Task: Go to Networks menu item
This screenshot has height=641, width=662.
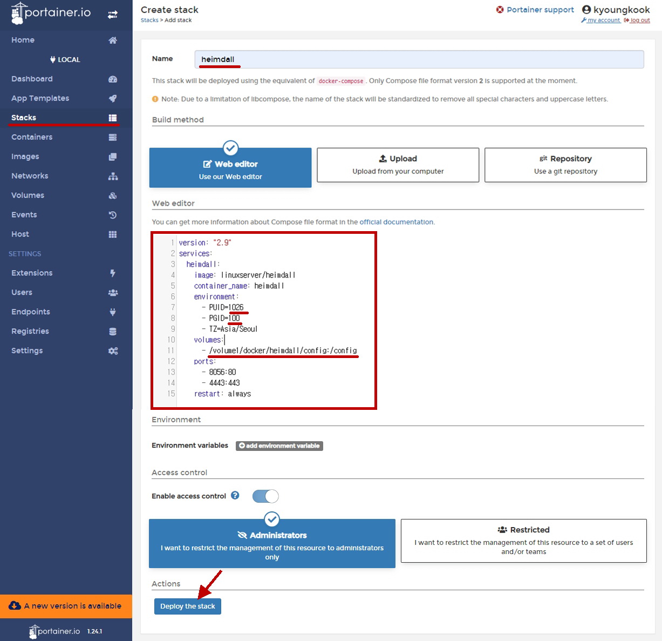Action: click(66, 176)
